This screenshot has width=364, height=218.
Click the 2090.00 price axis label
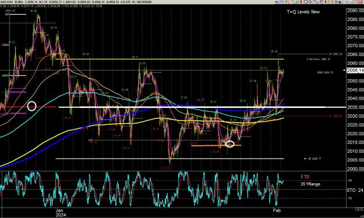pyautogui.click(x=355, y=10)
